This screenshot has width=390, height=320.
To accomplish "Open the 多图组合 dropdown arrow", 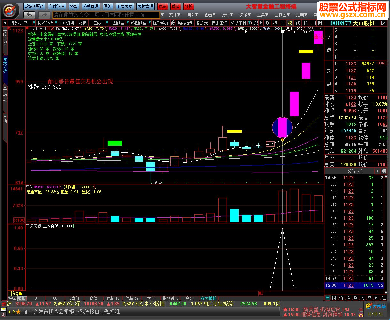I will click(149, 23).
